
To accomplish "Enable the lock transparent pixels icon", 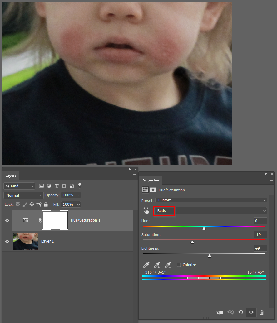I will pyautogui.click(x=18, y=204).
